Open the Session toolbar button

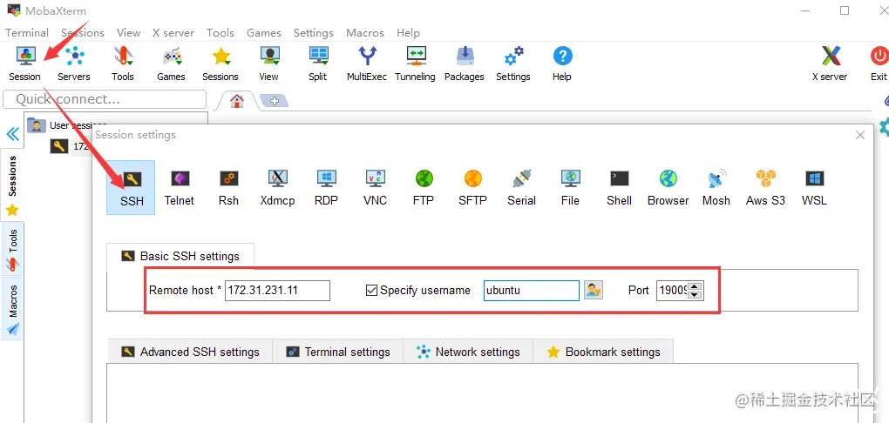click(x=25, y=64)
